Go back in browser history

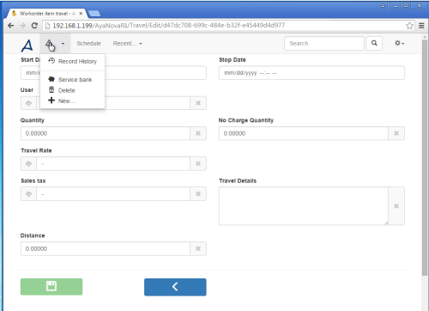pyautogui.click(x=11, y=26)
